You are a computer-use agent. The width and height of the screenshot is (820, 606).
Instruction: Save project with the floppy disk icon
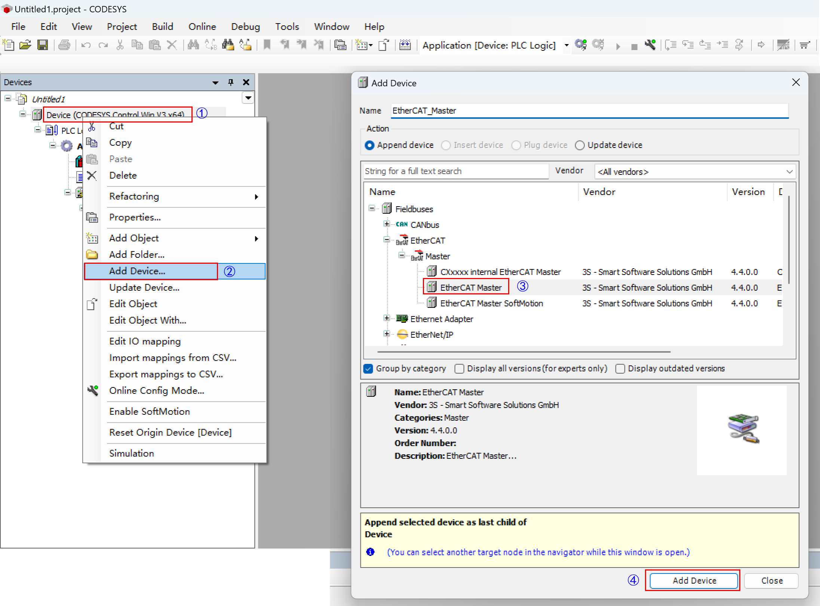[x=43, y=45]
